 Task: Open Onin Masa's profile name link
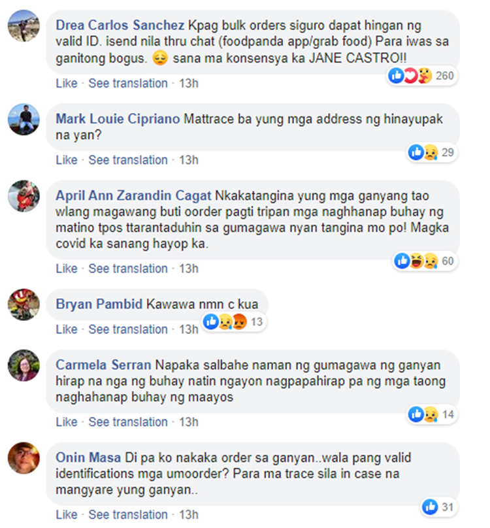click(x=88, y=457)
